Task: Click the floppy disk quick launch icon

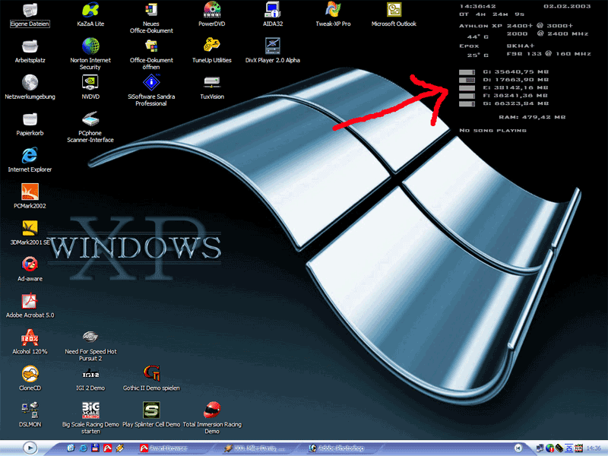Action: coord(95,448)
